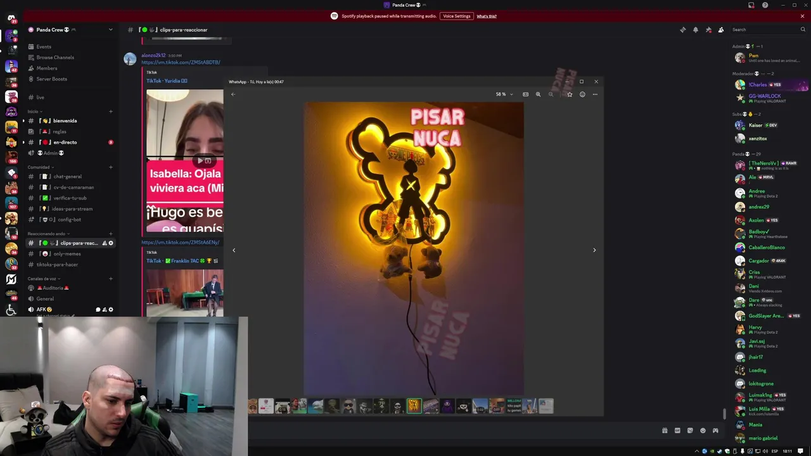Click the "What's this?" link
This screenshot has height=456, width=811.
(x=487, y=16)
